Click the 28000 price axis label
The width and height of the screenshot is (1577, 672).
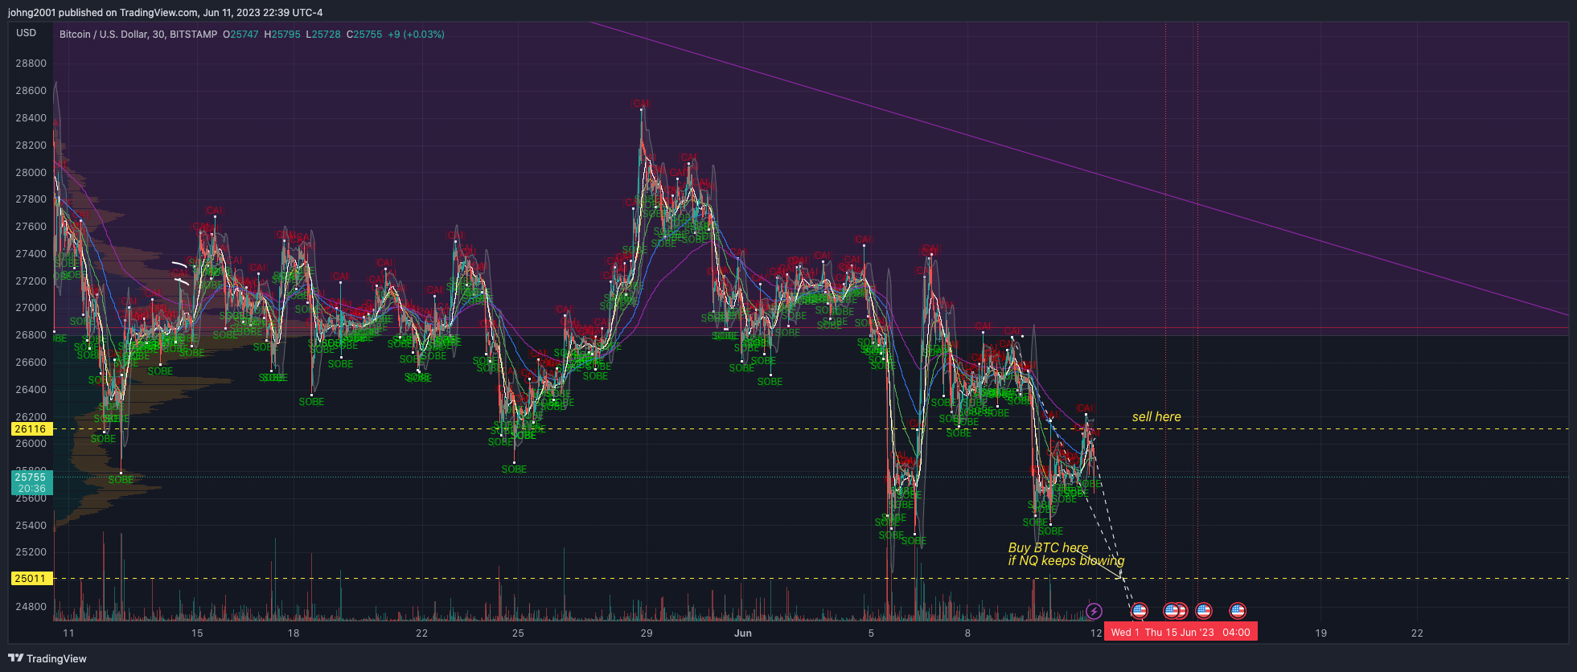[x=31, y=172]
